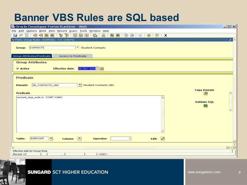This screenshot has height=185, width=247.
Task: Click the Print icon
Action: (x=103, y=35)
